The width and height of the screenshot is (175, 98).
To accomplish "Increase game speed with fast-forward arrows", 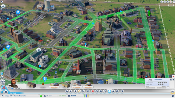I will [12, 96].
